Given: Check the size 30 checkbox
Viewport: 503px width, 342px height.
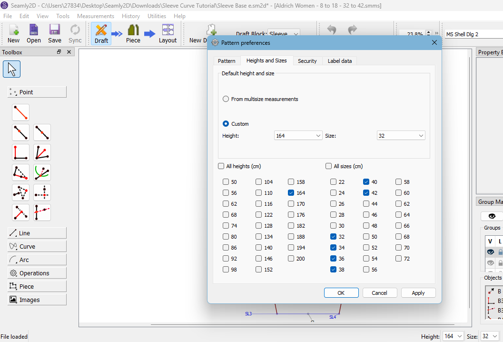Looking at the screenshot, I should [333, 226].
